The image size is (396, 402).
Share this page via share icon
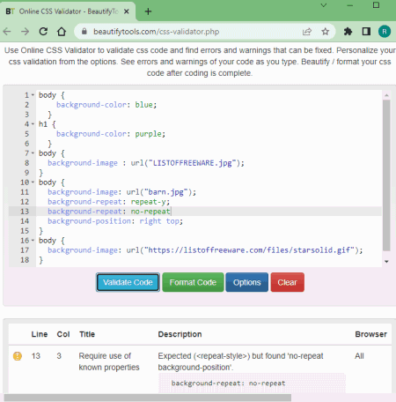coord(307,32)
